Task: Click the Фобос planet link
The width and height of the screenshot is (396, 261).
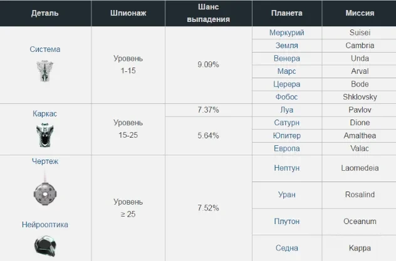Action: click(286, 97)
